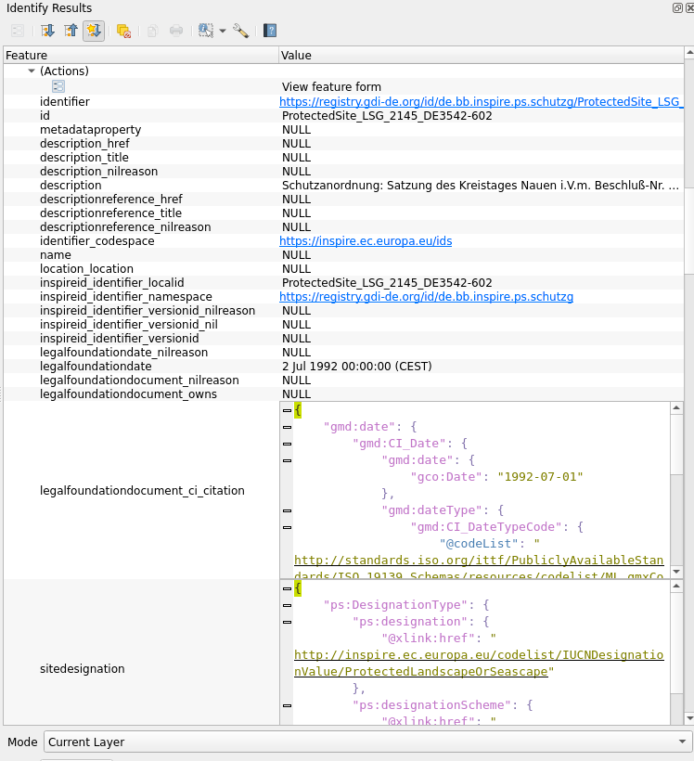The height and width of the screenshot is (761, 694).
Task: Click the Collapse Tree toolbar icon
Action: tap(71, 31)
